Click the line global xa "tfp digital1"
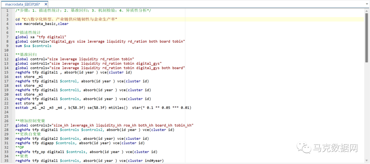370x164 pixels. [x=41, y=37]
